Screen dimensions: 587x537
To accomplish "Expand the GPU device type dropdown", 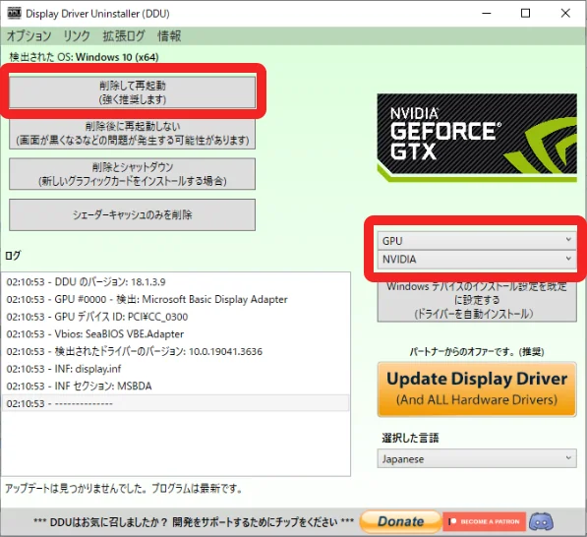I will (477, 241).
